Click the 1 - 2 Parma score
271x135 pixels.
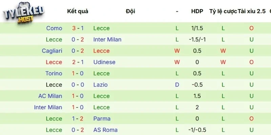coord(78,118)
